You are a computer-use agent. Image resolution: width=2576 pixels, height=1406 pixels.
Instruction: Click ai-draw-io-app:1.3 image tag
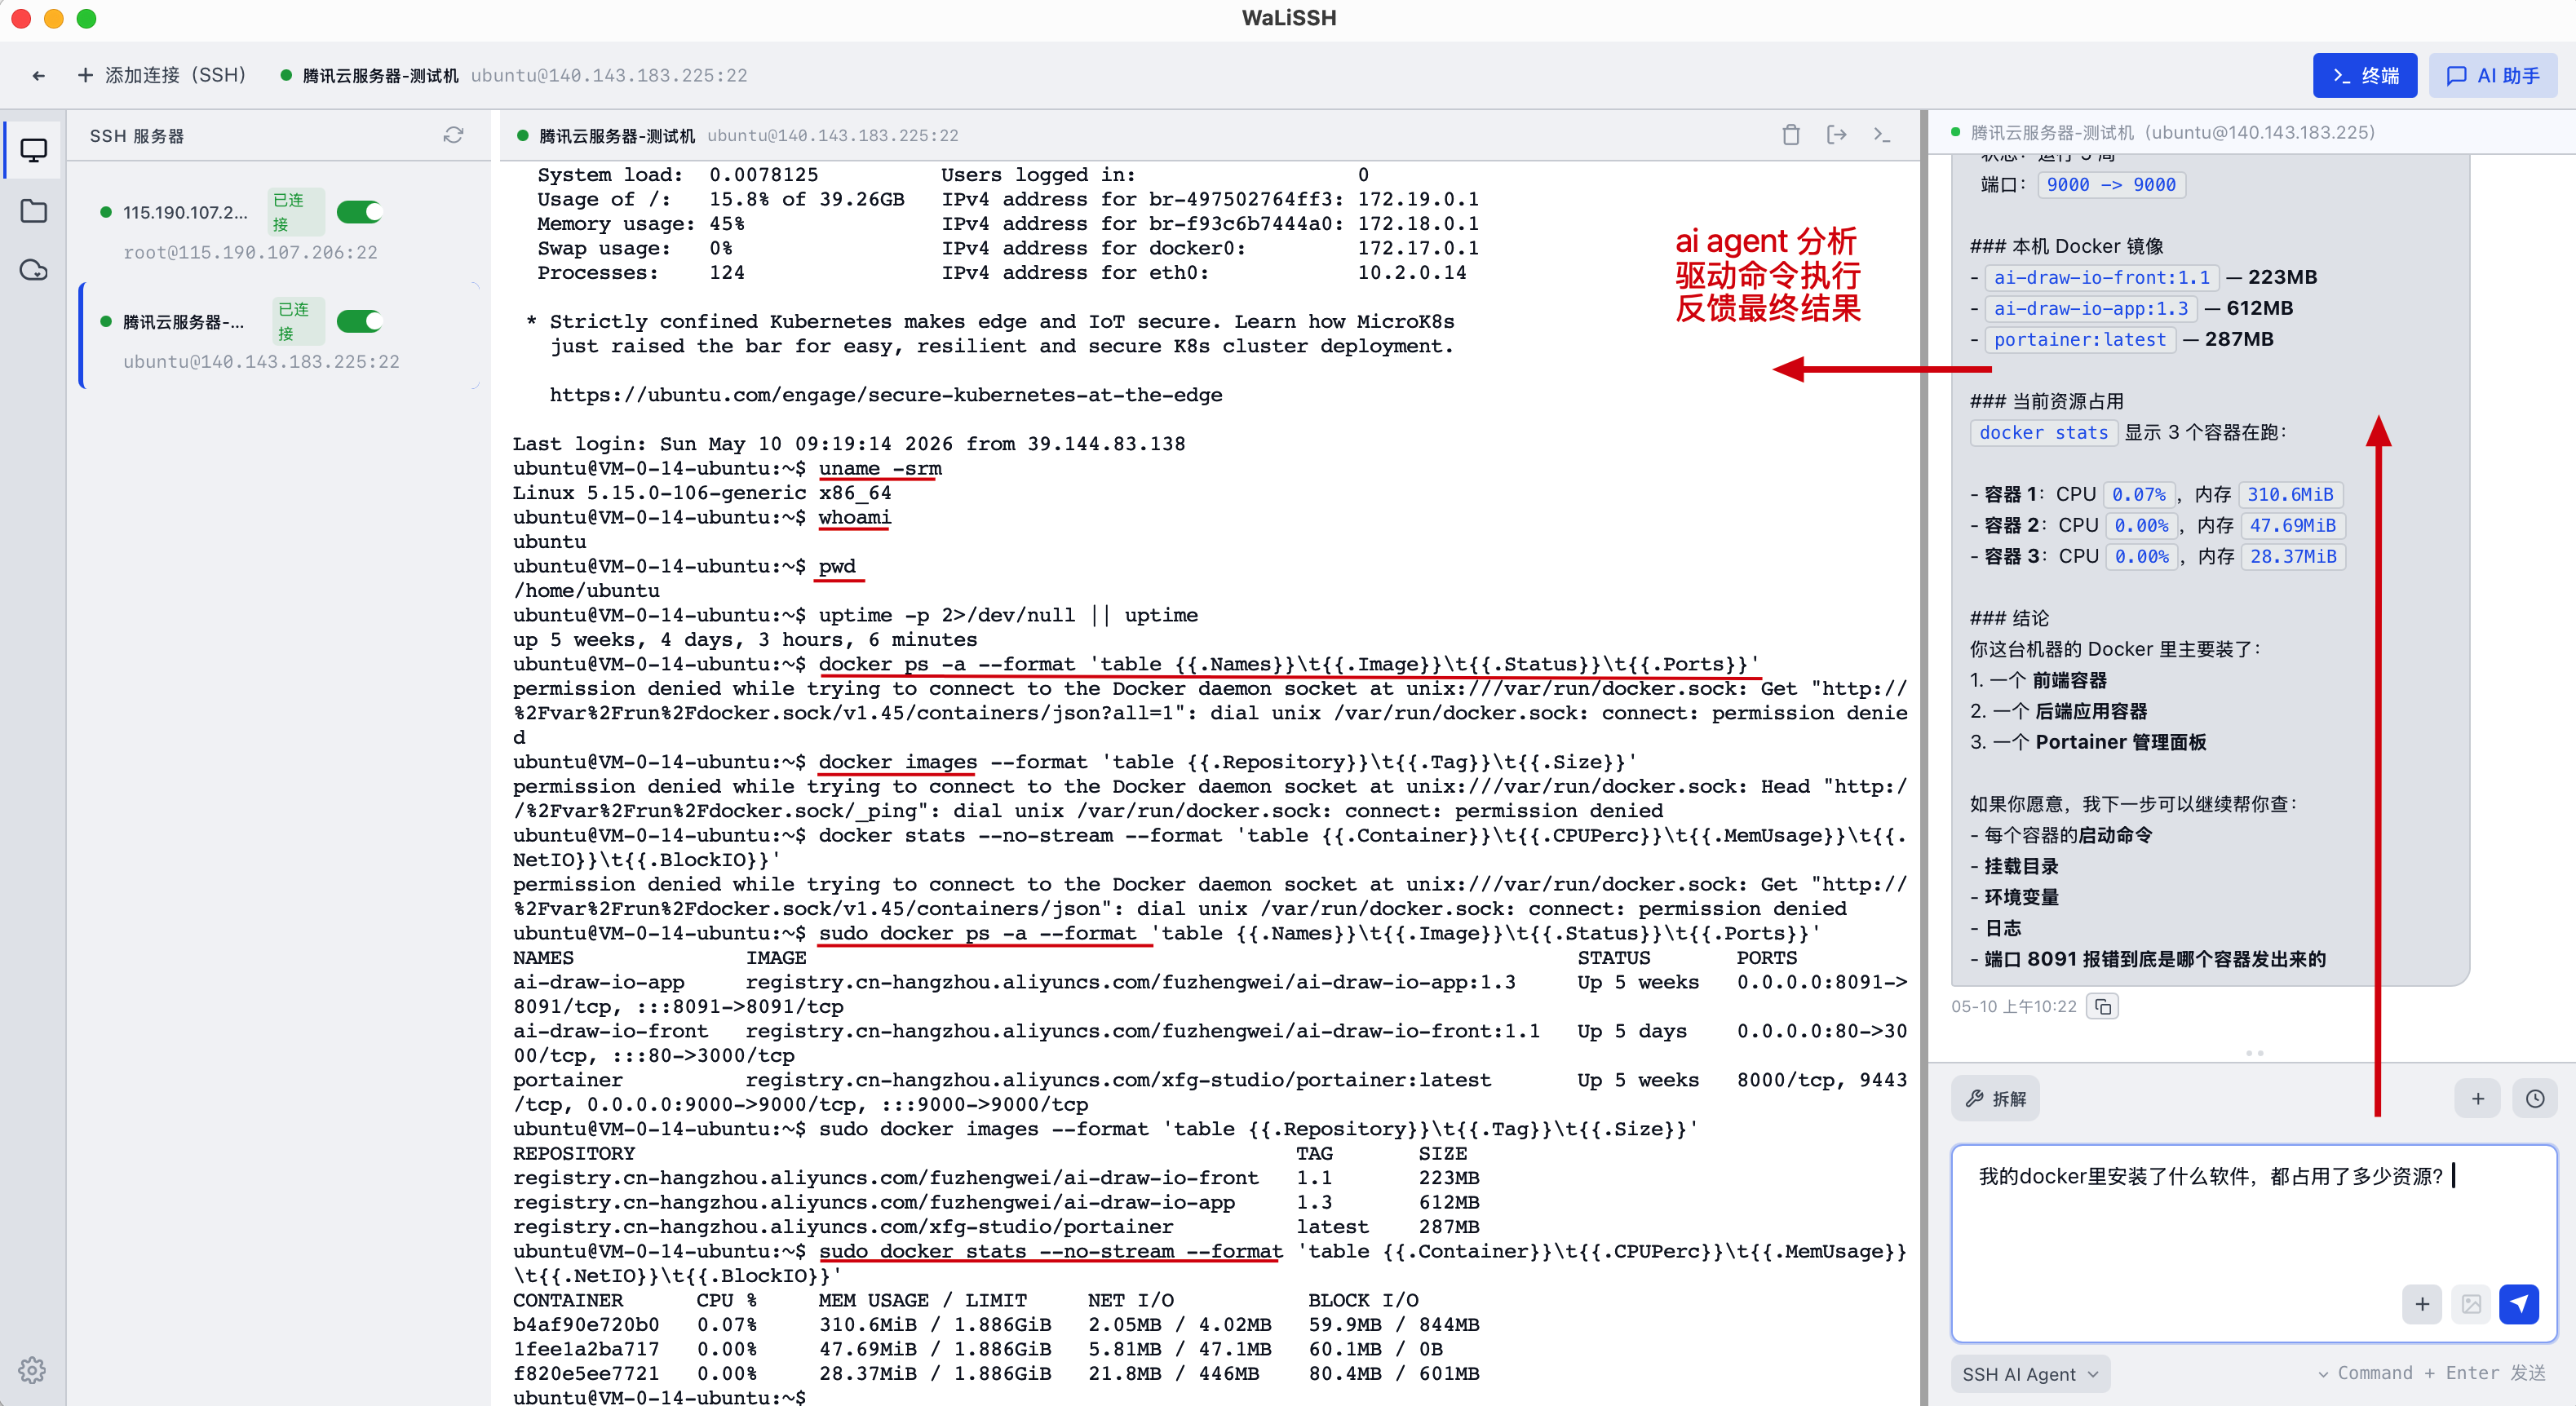coord(2090,308)
